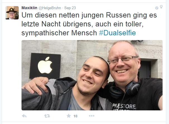
Task: Click the globe icon near the date
Action: (157, 8)
